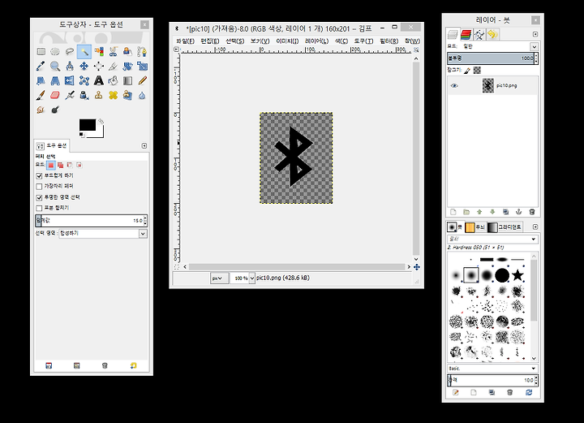584x423 pixels.
Task: Select the Free Select lasso tool
Action: 70,51
